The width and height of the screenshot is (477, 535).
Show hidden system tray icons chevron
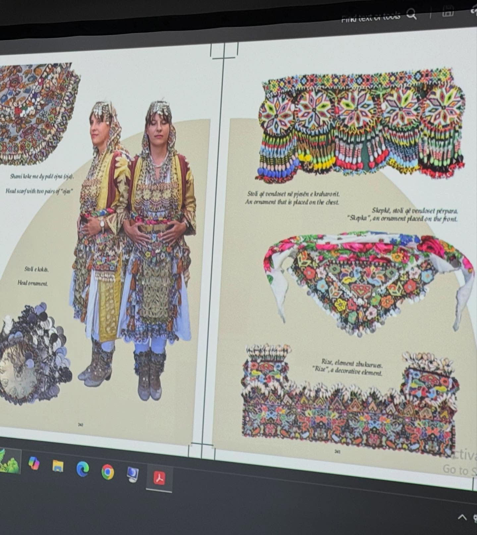point(462,517)
